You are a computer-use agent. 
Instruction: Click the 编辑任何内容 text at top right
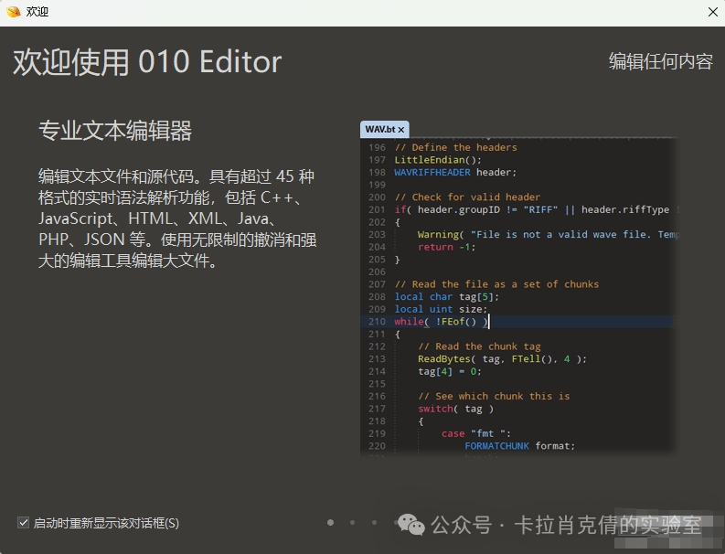coord(660,61)
